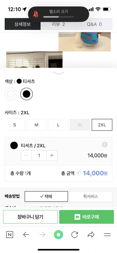Tap the green circle Naver search button

[58, 235]
